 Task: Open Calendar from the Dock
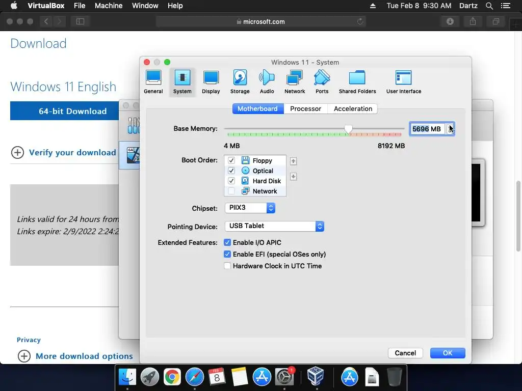(x=217, y=377)
